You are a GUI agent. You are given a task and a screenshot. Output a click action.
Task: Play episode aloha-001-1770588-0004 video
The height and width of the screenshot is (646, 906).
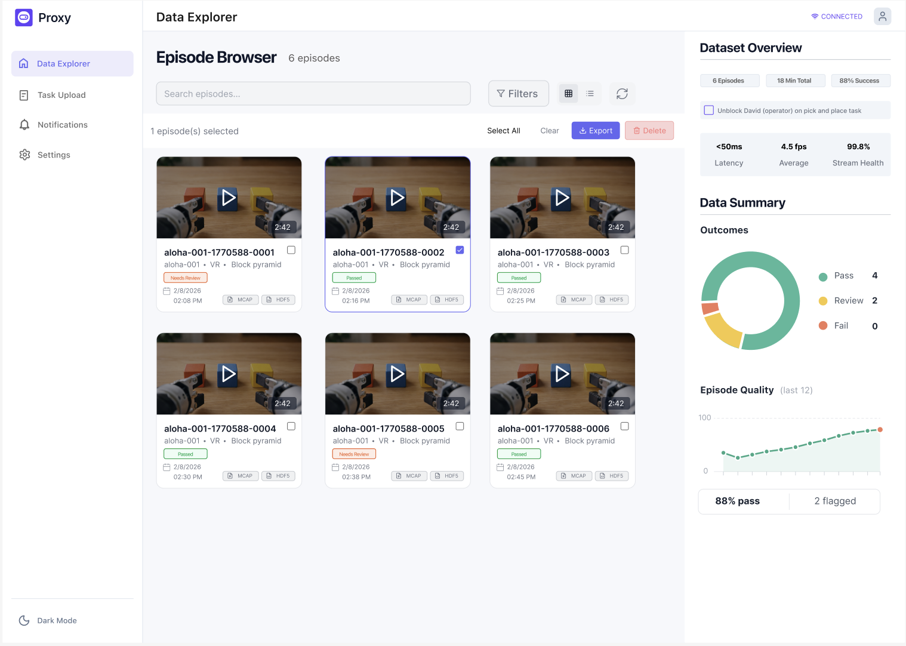tap(229, 374)
